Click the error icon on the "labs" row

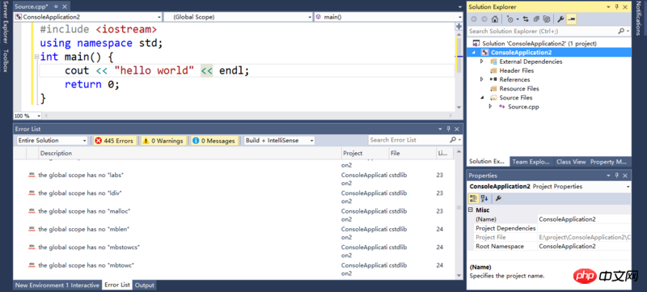32,175
